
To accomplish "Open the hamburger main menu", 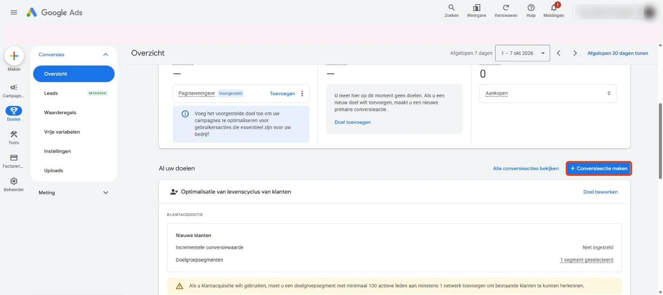I will click(14, 12).
